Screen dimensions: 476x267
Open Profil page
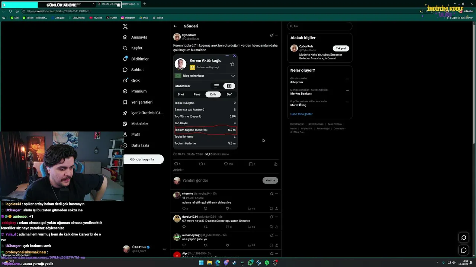tap(132, 134)
